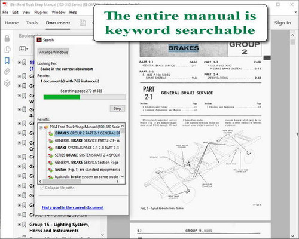Open the bookmark options dropdown
299x239 pixels.
pos(23,49)
